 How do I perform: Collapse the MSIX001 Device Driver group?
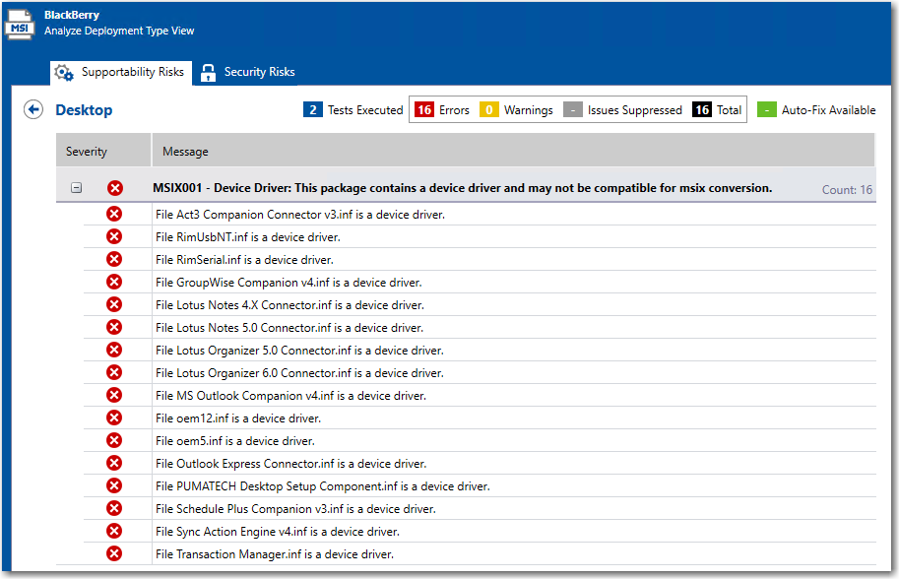coord(77,188)
